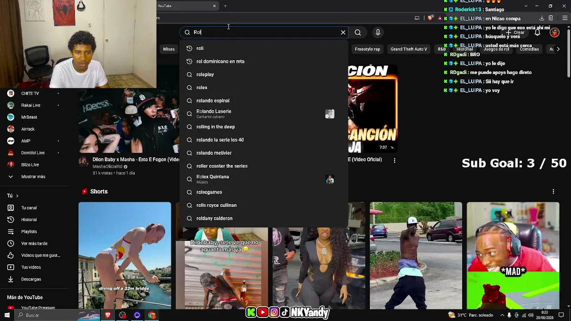The image size is (571, 321).
Task: Select the YouTube browser tab
Action: click(187, 6)
